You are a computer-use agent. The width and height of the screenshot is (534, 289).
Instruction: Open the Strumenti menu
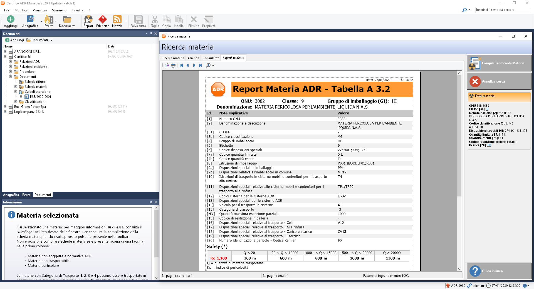[59, 10]
